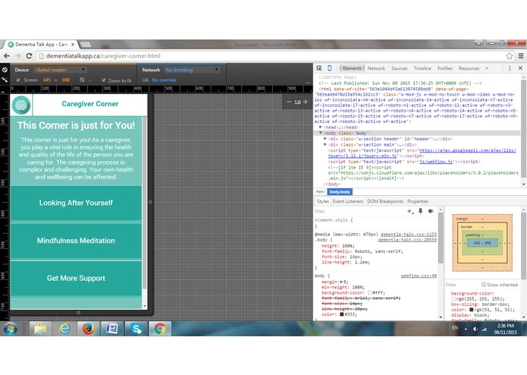The width and height of the screenshot is (527, 375).
Task: Click the Mindfulness Meditation button
Action: [76, 241]
